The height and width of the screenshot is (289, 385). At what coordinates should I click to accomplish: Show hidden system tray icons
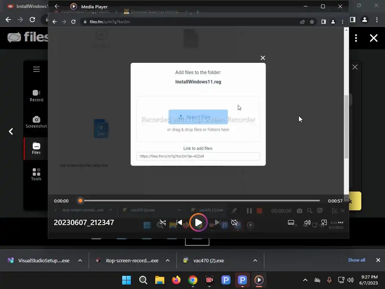305,280
